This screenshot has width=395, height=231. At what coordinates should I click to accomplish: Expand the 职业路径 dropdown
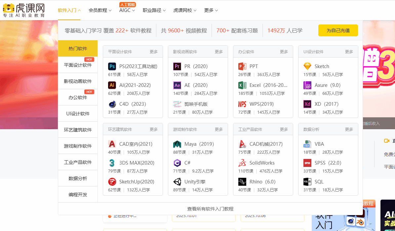pos(154,10)
